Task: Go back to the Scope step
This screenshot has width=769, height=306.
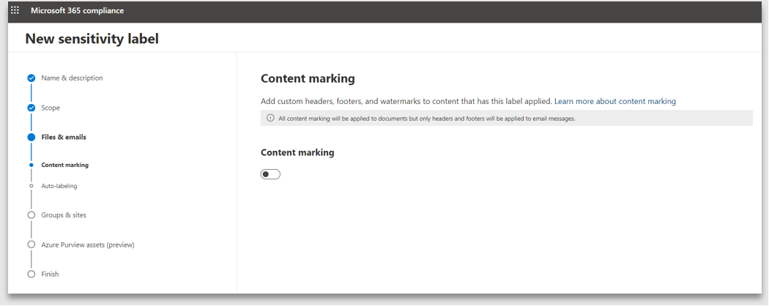Action: 51,108
